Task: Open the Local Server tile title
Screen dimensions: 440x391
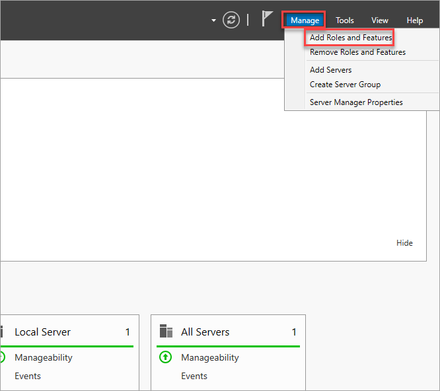Action: (42, 332)
